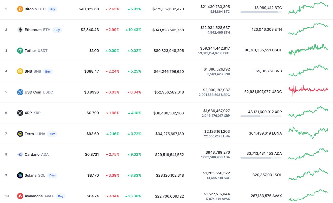The width and height of the screenshot is (333, 203).
Task: Click Bitcoin's circulating supply progress bar
Action: pyautogui.click(x=261, y=12)
